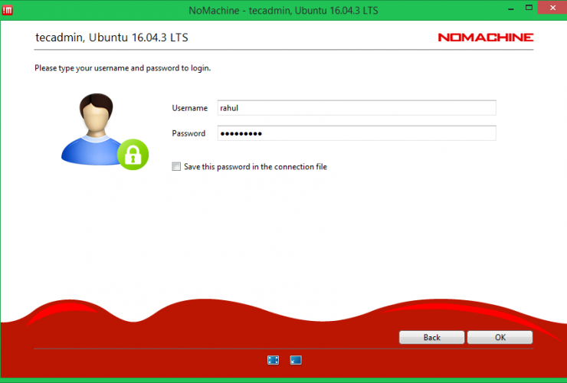Click the OK button to log in

[x=500, y=337]
